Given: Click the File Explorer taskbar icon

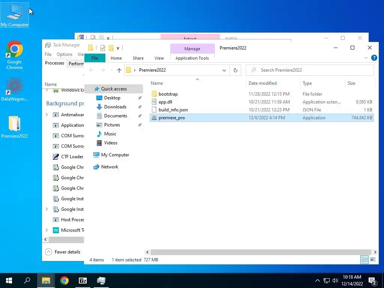Looking at the screenshot, I should 46,280.
